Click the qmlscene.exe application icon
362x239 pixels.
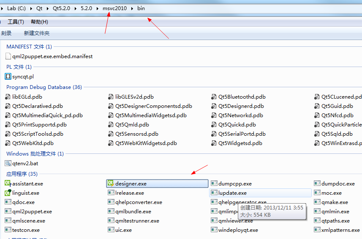point(8,220)
